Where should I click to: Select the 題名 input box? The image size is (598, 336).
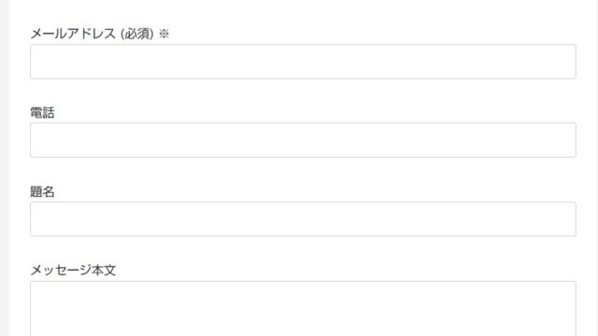pos(303,219)
